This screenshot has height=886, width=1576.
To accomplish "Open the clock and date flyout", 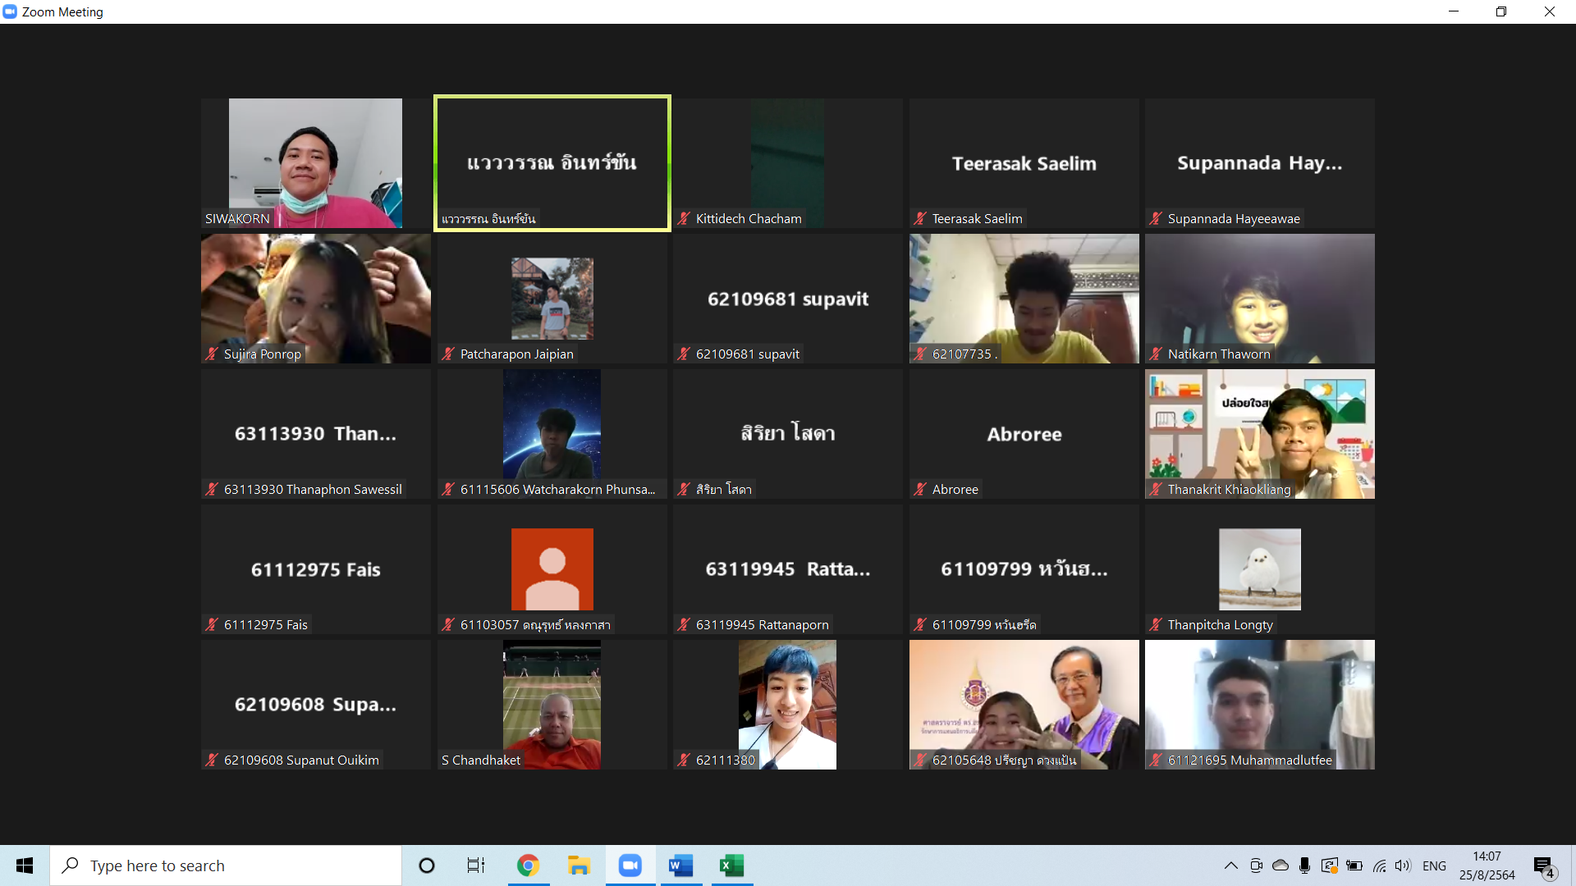I will tap(1487, 865).
